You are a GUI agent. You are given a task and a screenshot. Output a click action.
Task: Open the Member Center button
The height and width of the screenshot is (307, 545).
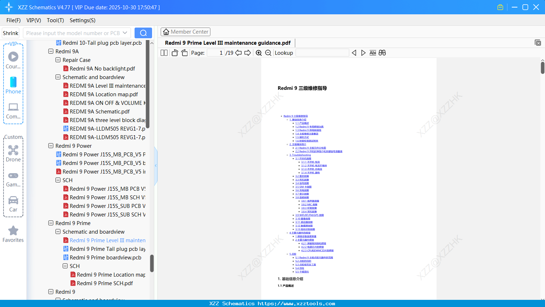[x=185, y=32]
